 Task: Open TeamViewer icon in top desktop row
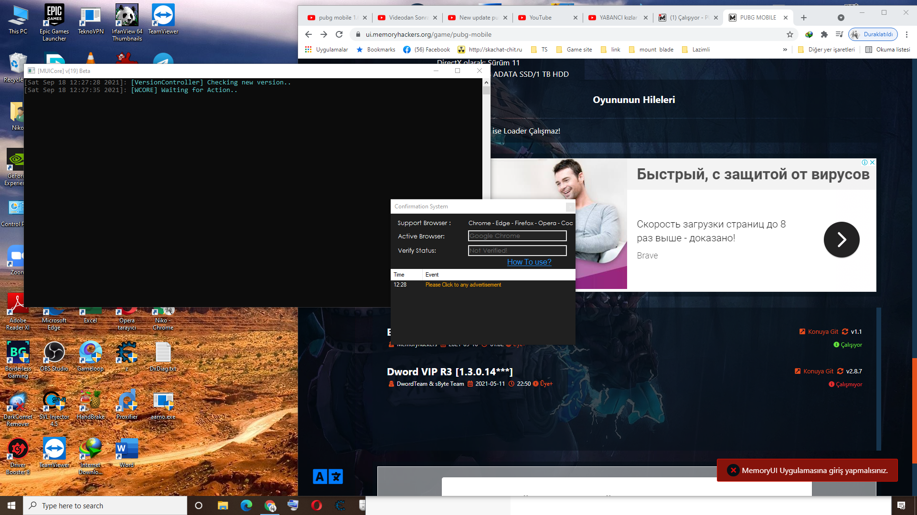pyautogui.click(x=163, y=20)
